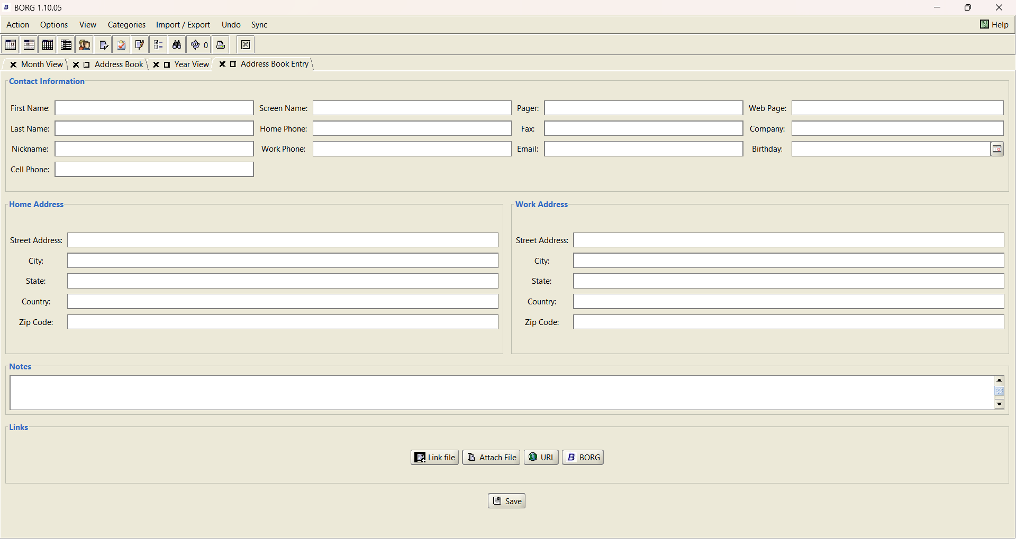Undock the Year View tab square
Image resolution: width=1016 pixels, height=539 pixels.
coord(167,64)
